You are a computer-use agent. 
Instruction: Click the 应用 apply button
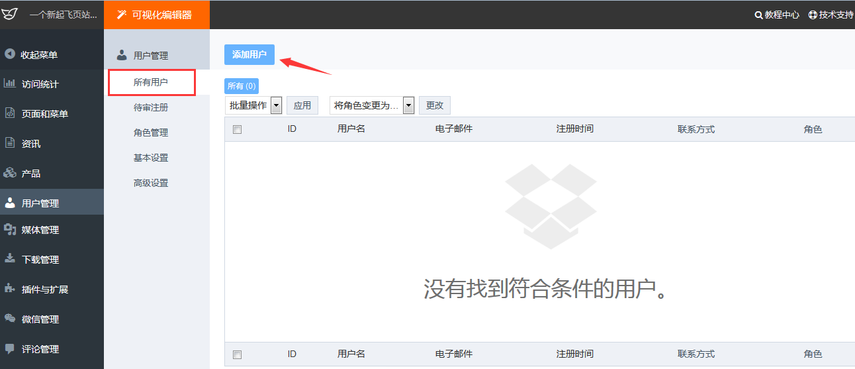302,105
